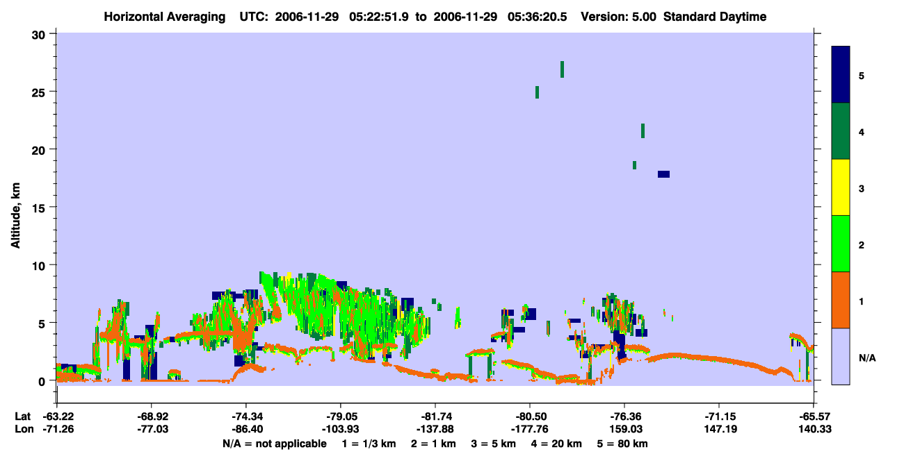
Task: Click latitude value -63.22
Action: 58,416
